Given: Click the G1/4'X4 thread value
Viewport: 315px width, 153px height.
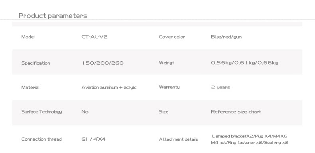Looking at the screenshot, I should tap(93, 139).
